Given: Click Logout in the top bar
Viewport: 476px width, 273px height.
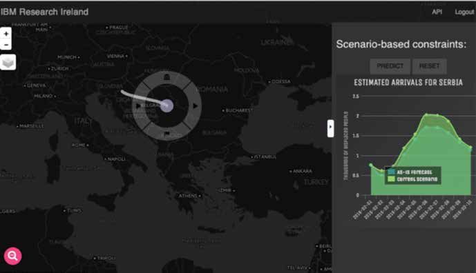Looking at the screenshot, I should click(464, 12).
